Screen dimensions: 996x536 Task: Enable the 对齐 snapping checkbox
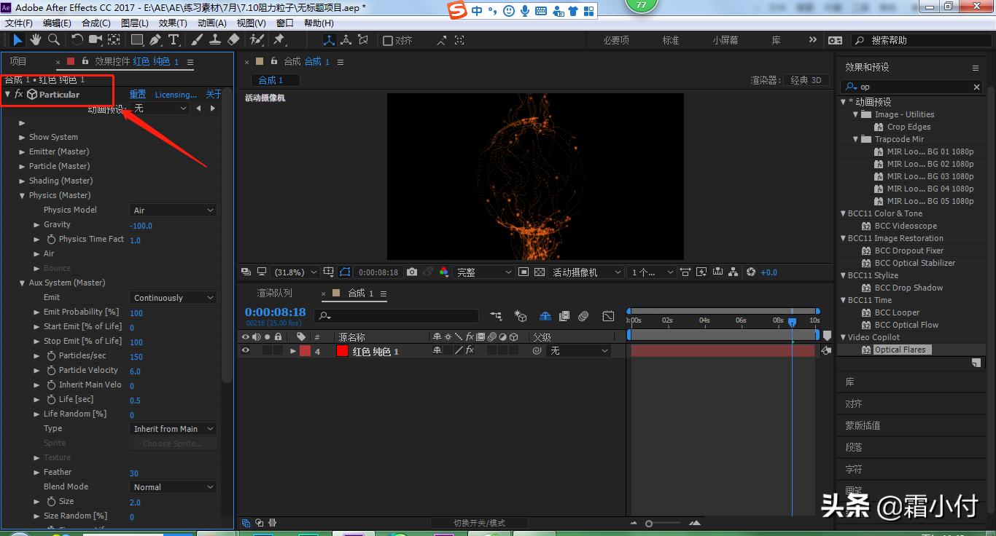[x=388, y=41]
